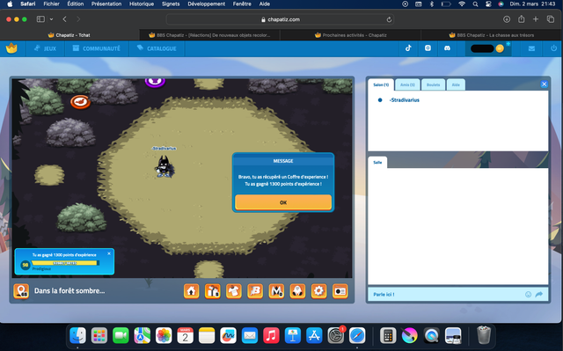The height and width of the screenshot is (351, 563).
Task: Click the chapatiz.com address bar
Action: tap(280, 19)
